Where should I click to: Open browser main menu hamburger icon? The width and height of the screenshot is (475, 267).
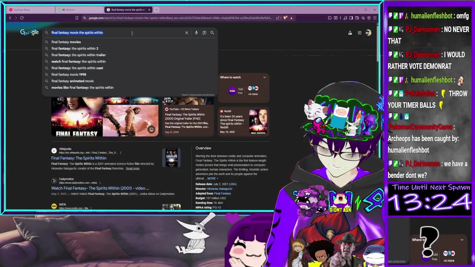[375, 18]
